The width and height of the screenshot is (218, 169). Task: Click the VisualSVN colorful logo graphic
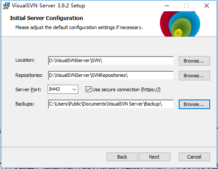pyautogui.click(x=180, y=24)
